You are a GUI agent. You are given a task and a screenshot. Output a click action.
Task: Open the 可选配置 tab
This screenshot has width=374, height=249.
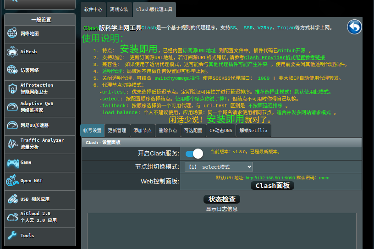click(x=193, y=131)
